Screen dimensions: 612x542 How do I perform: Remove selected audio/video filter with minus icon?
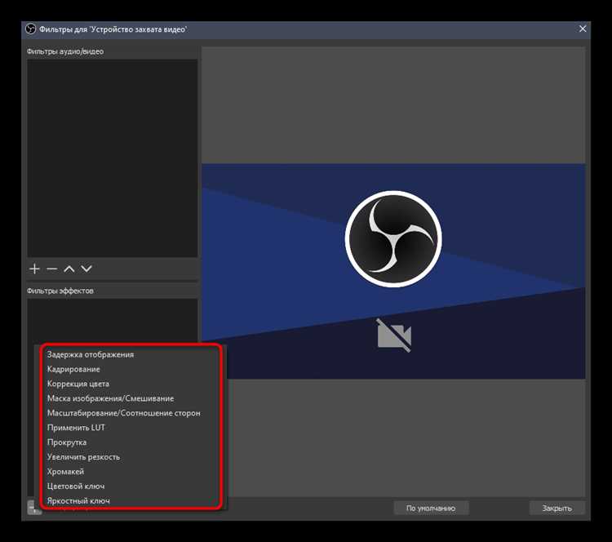(x=52, y=269)
